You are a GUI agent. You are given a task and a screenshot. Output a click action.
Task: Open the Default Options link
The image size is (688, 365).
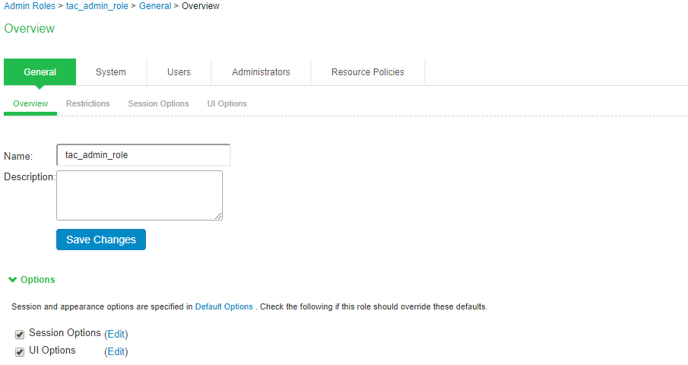224,307
